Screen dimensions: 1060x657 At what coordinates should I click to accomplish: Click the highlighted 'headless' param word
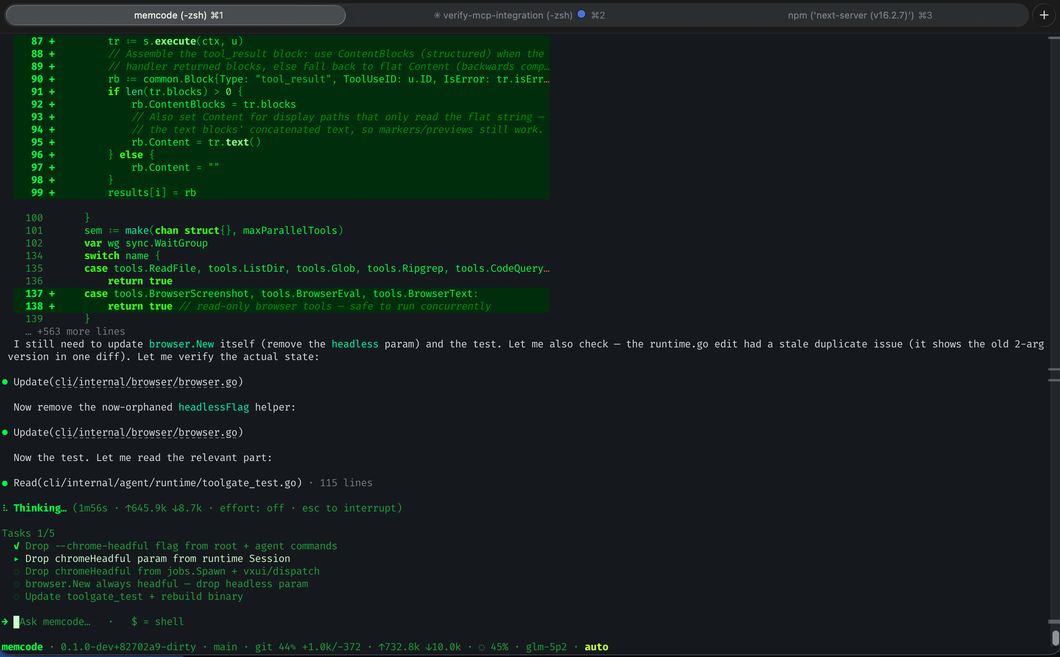(x=355, y=344)
